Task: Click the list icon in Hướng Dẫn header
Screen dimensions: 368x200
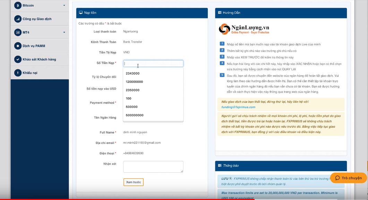Action: click(x=220, y=13)
